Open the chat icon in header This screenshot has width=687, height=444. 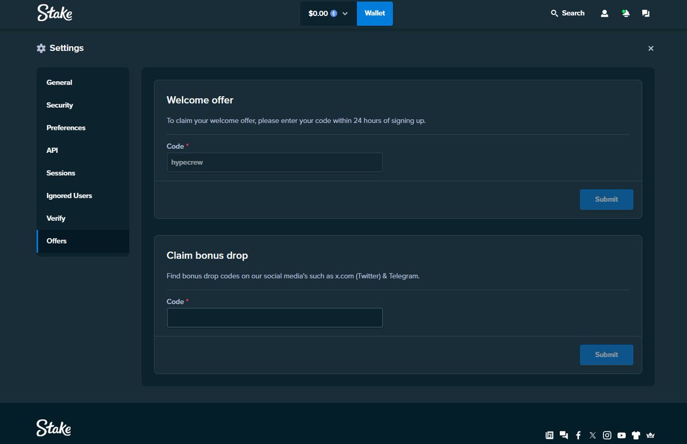coord(646,13)
